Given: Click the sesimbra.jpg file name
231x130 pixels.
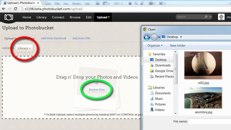Looking at the screenshot, I should point(204,112).
